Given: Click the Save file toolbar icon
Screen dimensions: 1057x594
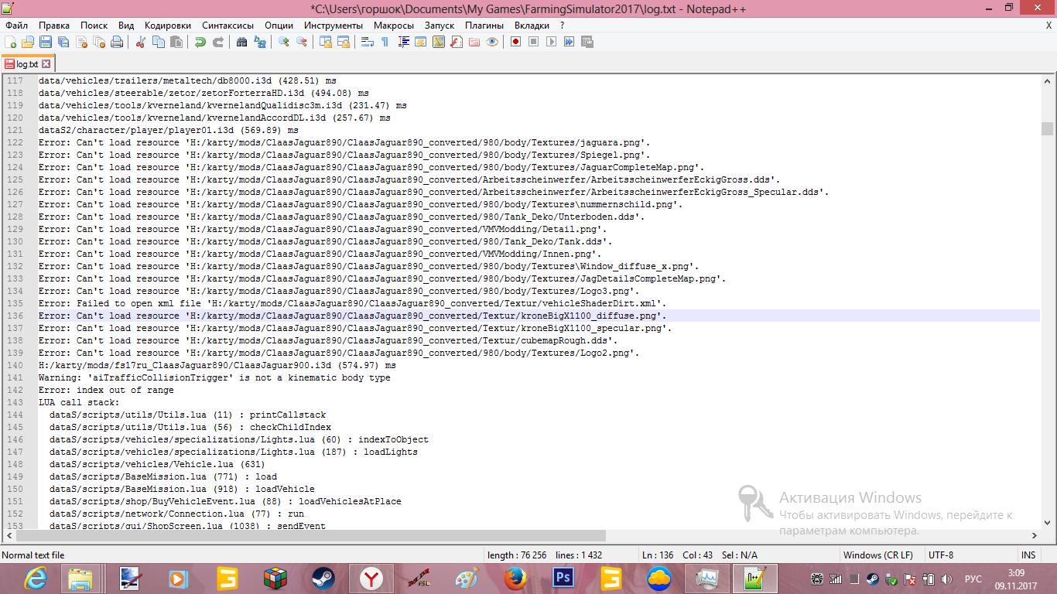Looking at the screenshot, I should 46,42.
